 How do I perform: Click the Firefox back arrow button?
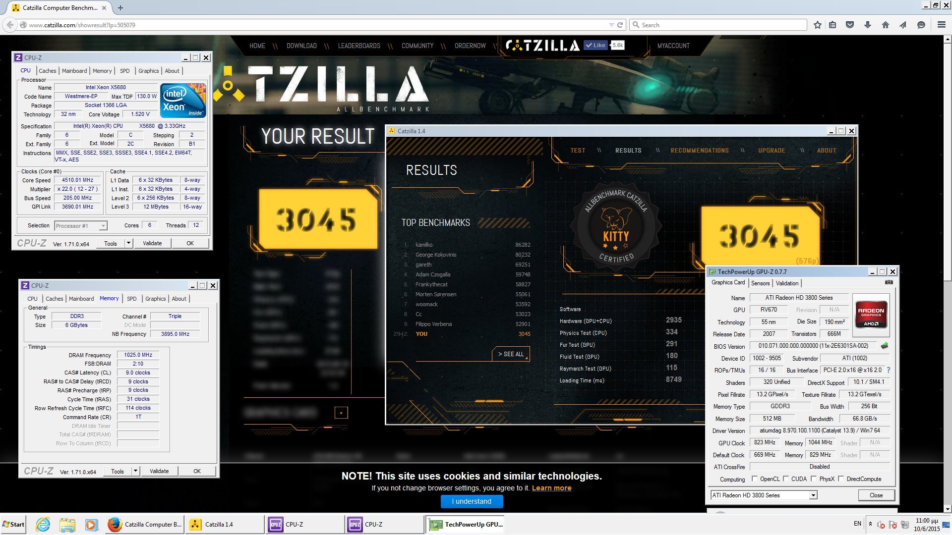point(9,25)
